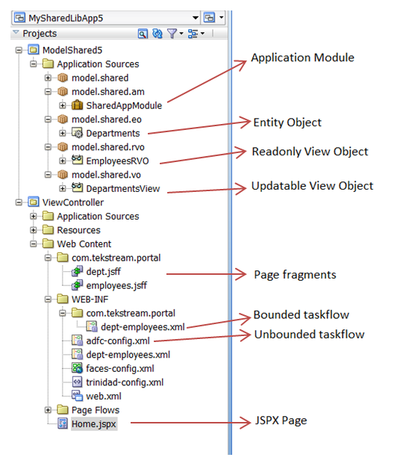Collapse the ModelShared5 project node
This screenshot has height=472, width=409.
point(19,50)
